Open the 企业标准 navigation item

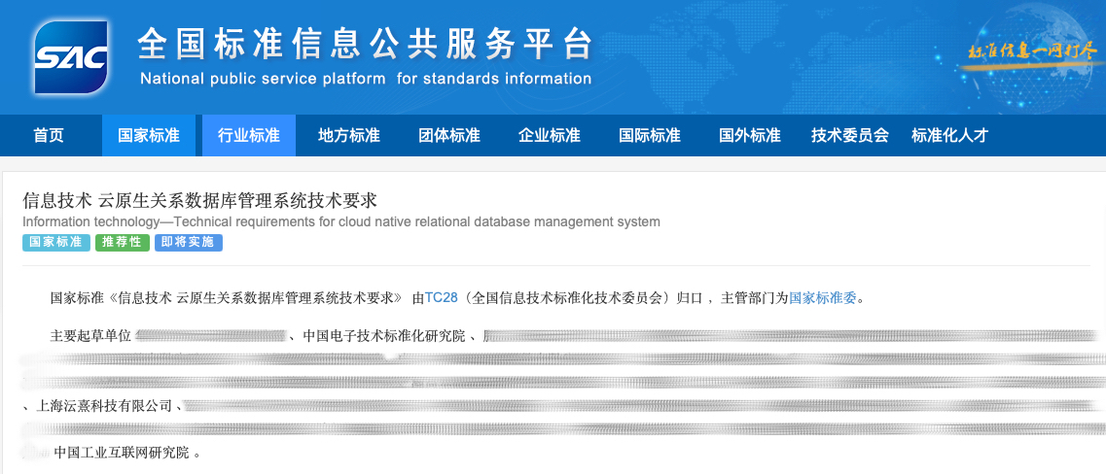coord(550,135)
